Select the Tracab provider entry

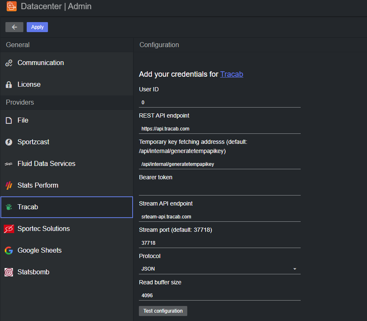click(x=67, y=207)
